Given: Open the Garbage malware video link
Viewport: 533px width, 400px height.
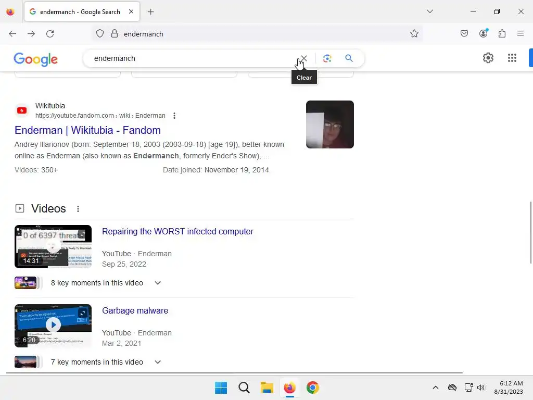Looking at the screenshot, I should tap(135, 310).
